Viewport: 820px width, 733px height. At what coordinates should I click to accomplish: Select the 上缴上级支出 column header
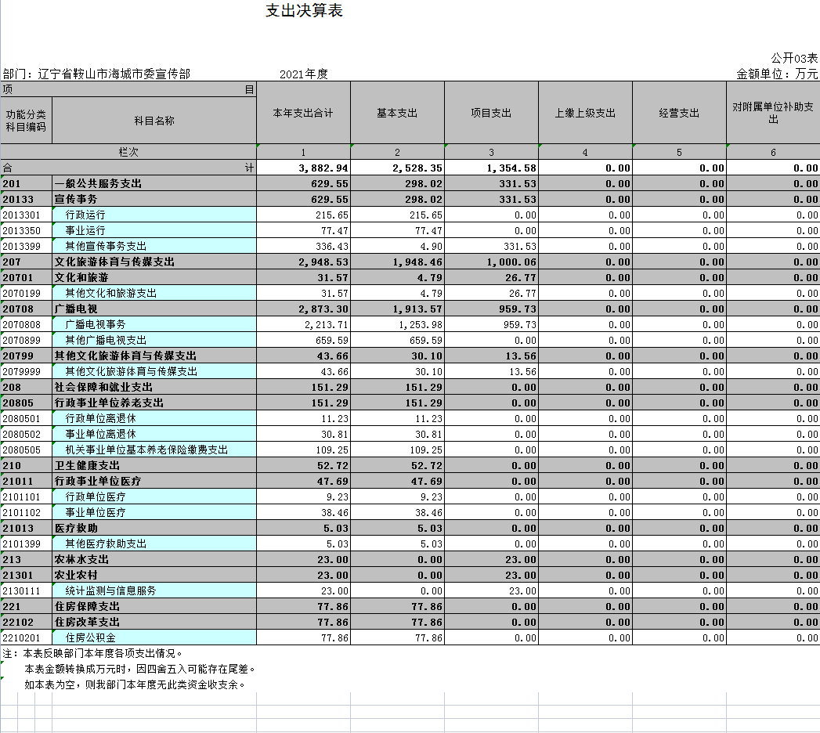coord(585,113)
